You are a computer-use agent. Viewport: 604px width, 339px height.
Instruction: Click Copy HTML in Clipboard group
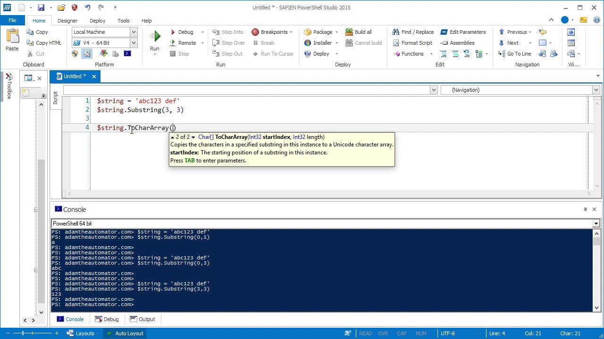tap(43, 43)
